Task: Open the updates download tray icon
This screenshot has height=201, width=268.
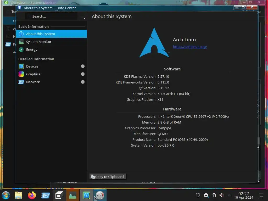Action: [206, 195]
